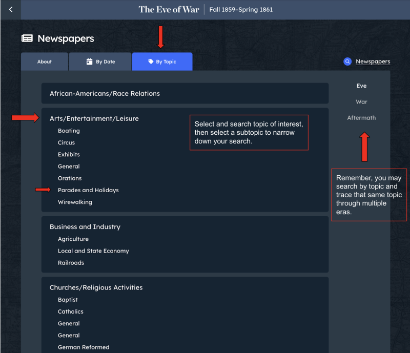410x353 pixels.
Task: Select the Baptist subtopic
Action: coord(68,299)
